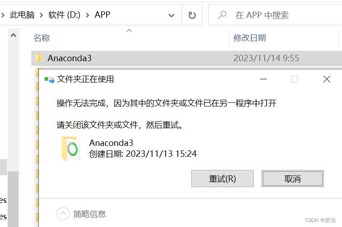Click the up arrow in left scrollbar

tap(13, 35)
